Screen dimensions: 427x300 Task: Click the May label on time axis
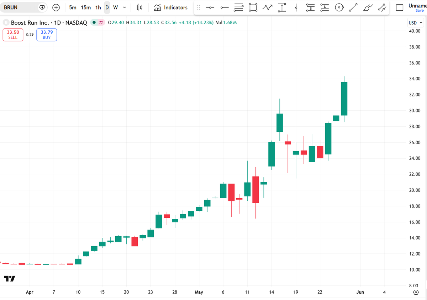coord(199,292)
